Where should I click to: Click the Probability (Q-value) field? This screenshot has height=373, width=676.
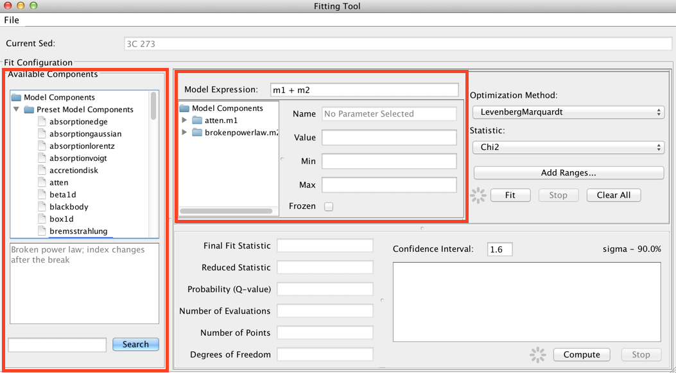[325, 289]
